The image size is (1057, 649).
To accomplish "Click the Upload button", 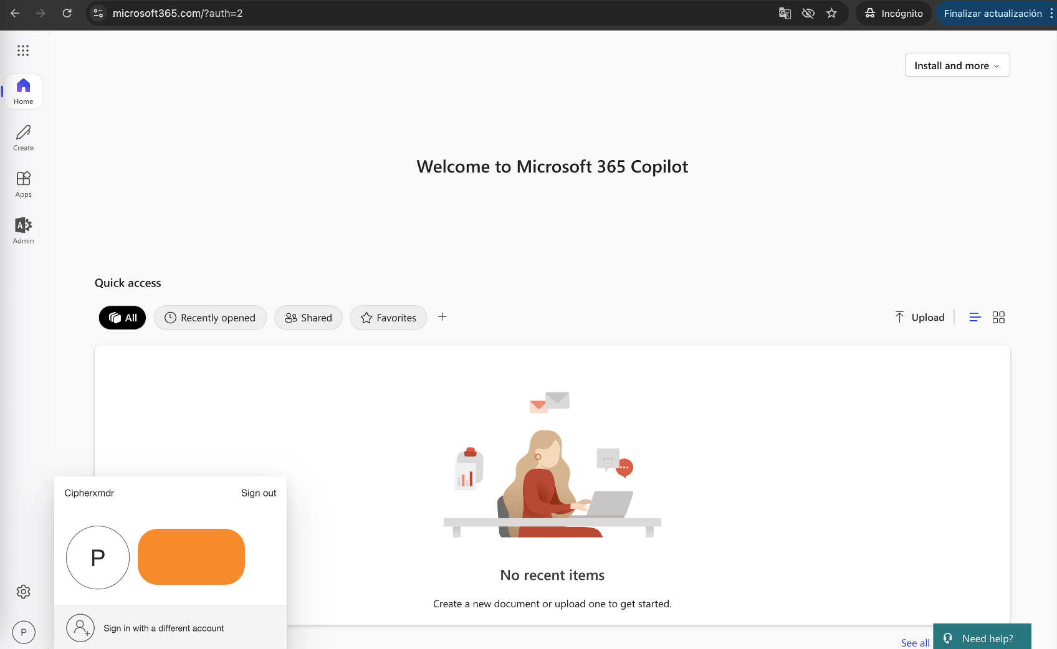I will click(920, 317).
